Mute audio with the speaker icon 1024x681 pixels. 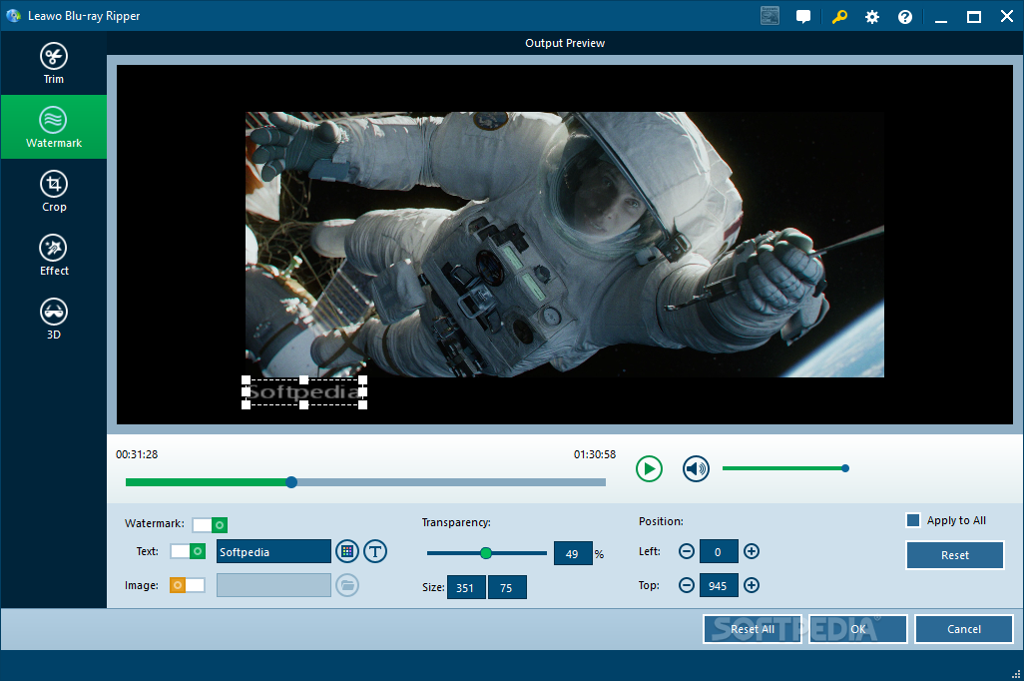tap(697, 468)
